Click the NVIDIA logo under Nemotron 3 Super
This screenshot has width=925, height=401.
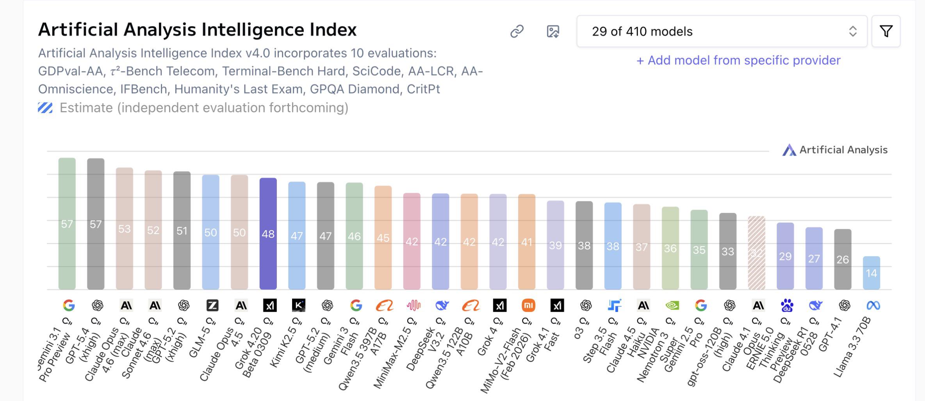672,305
